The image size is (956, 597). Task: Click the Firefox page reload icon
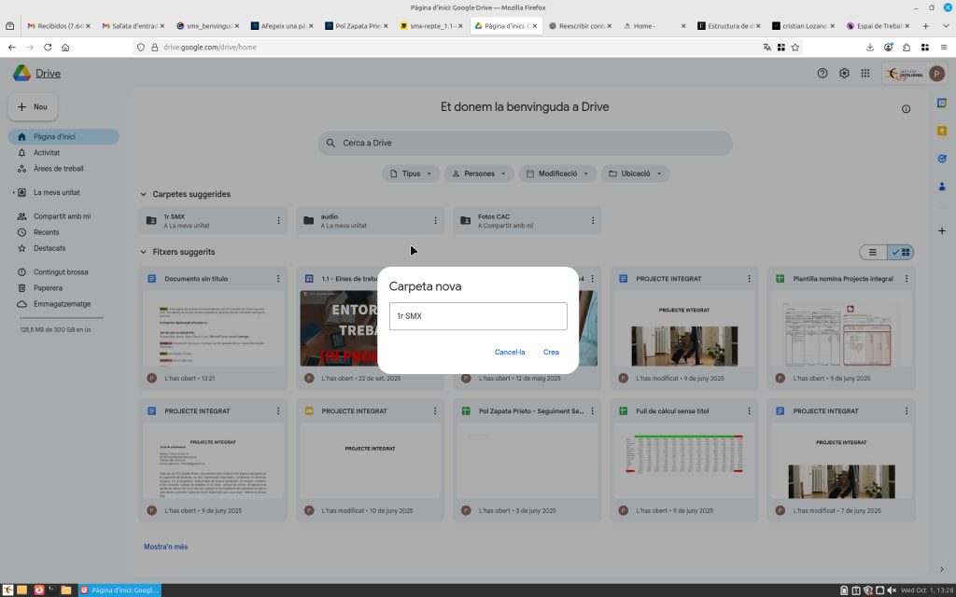[x=47, y=47]
